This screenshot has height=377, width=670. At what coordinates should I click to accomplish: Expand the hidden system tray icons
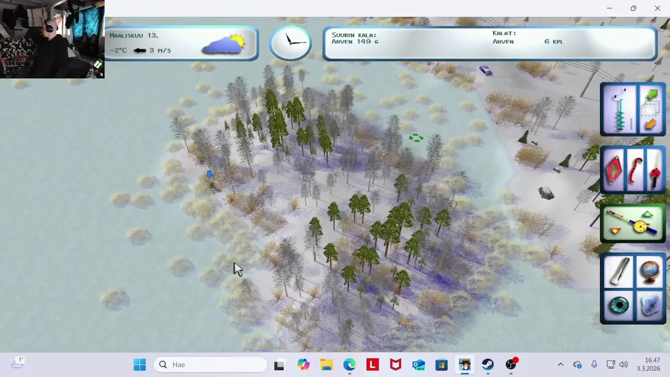pos(561,364)
